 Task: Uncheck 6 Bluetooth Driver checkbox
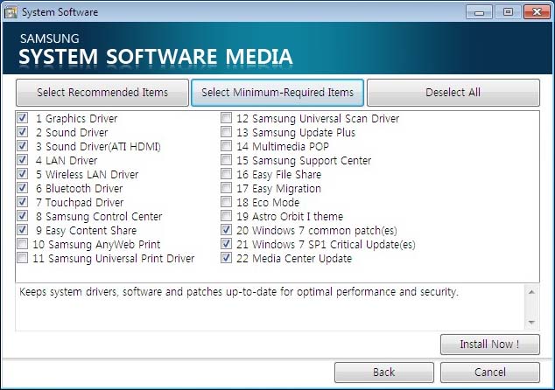click(22, 188)
